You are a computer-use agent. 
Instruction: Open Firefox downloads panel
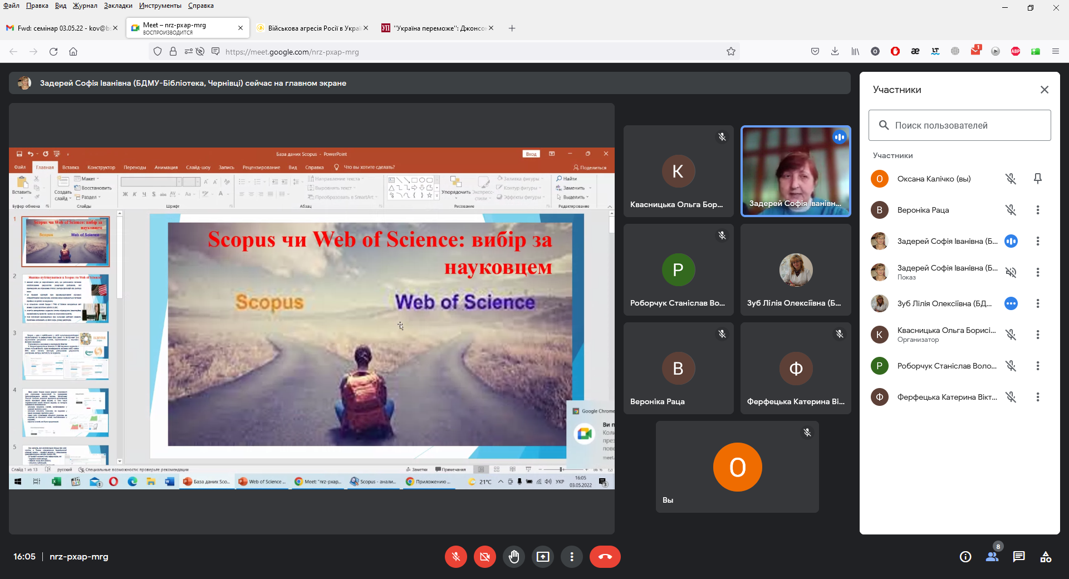tap(835, 52)
